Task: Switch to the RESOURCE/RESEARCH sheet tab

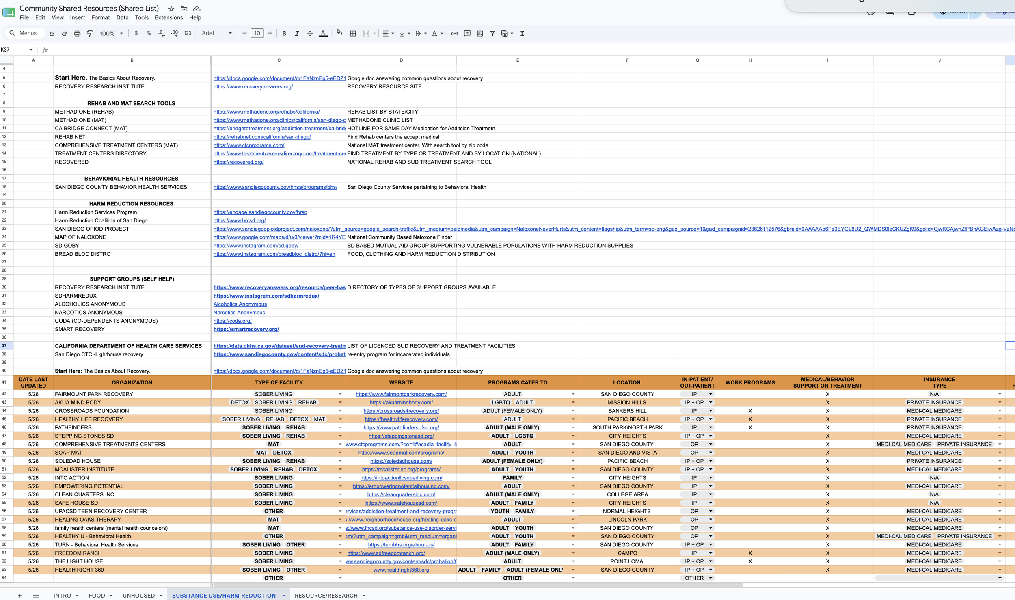Action: pyautogui.click(x=326, y=595)
